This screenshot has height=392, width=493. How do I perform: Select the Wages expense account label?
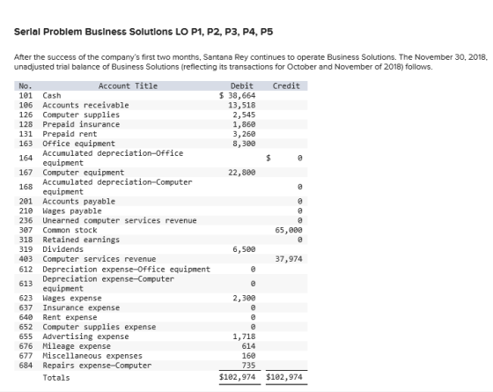click(x=72, y=298)
